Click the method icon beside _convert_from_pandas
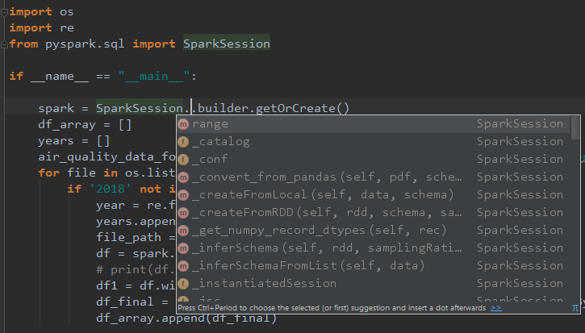This screenshot has width=585, height=333. click(183, 177)
